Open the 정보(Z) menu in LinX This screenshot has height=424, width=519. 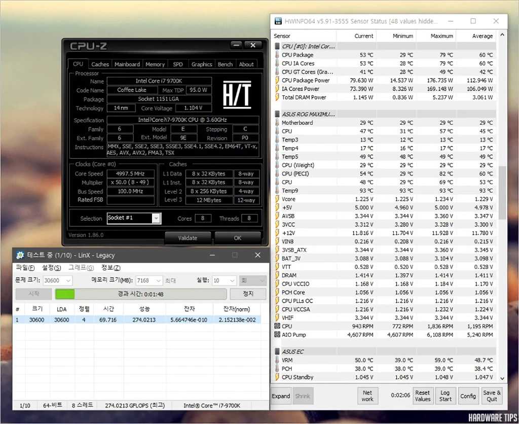click(x=110, y=268)
